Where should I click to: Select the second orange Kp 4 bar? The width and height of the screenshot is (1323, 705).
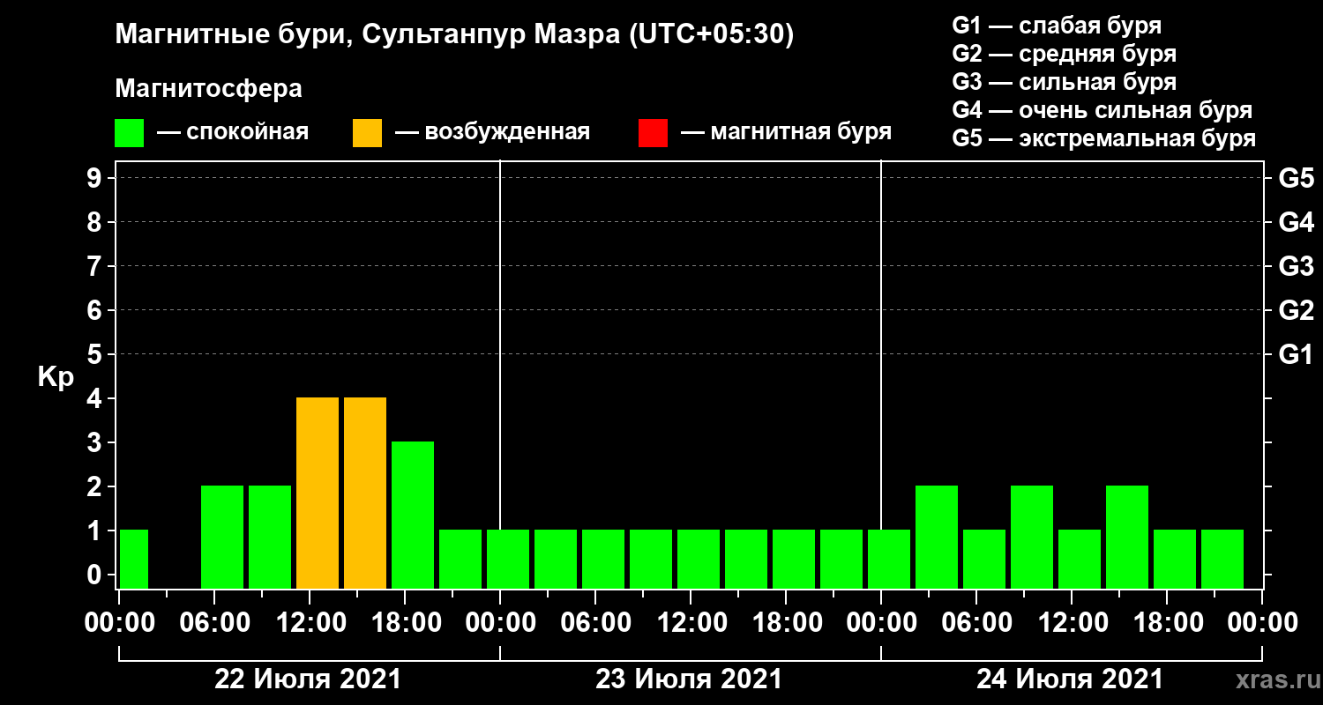point(365,493)
